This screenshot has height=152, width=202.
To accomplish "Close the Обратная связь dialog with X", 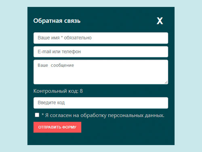I will tap(160, 21).
